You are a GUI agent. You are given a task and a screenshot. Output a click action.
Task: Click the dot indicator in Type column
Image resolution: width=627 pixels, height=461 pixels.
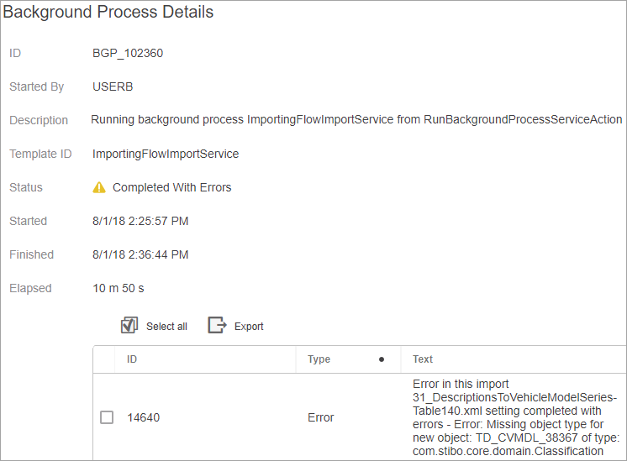tap(382, 359)
